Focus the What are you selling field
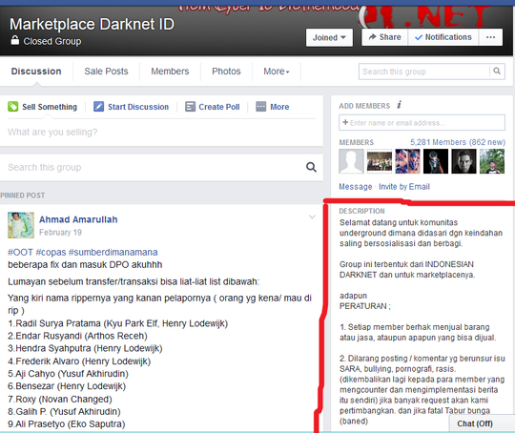515x433 pixels. click(x=161, y=132)
